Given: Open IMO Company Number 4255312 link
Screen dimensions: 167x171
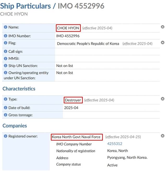Looking at the screenshot, I should pos(115,144).
